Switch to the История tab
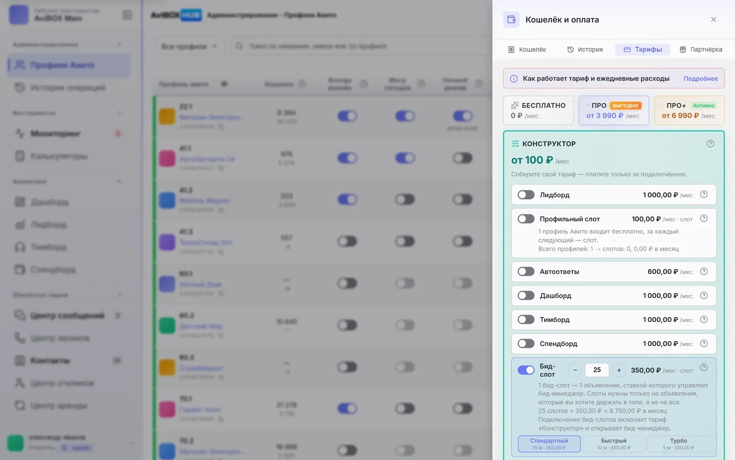Screen dimensions: 735x460 (x=585, y=49)
